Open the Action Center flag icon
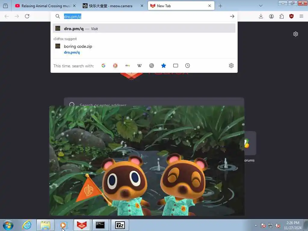The width and height of the screenshot is (308, 231). tap(263, 225)
